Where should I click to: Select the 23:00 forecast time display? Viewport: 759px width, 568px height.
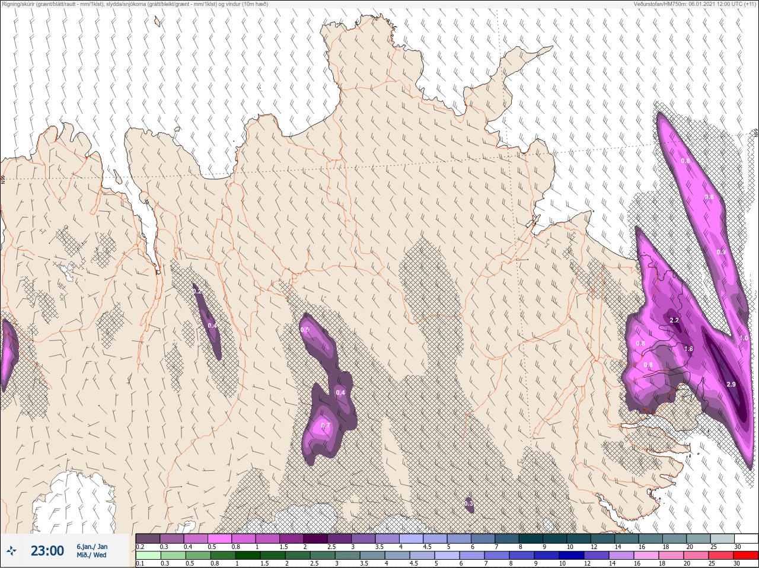coord(47,551)
